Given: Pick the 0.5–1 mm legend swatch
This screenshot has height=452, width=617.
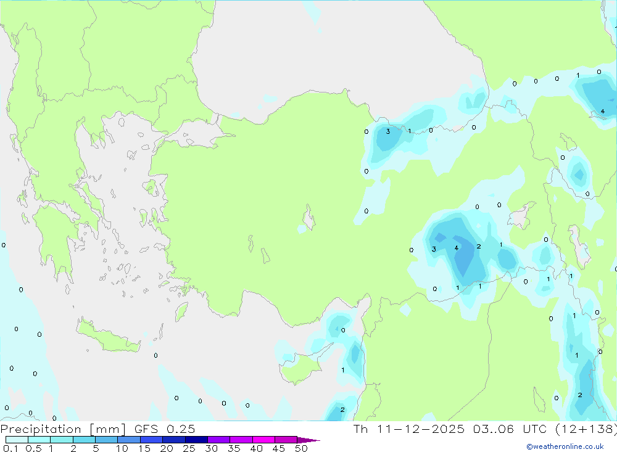Looking at the screenshot, I should [39, 440].
